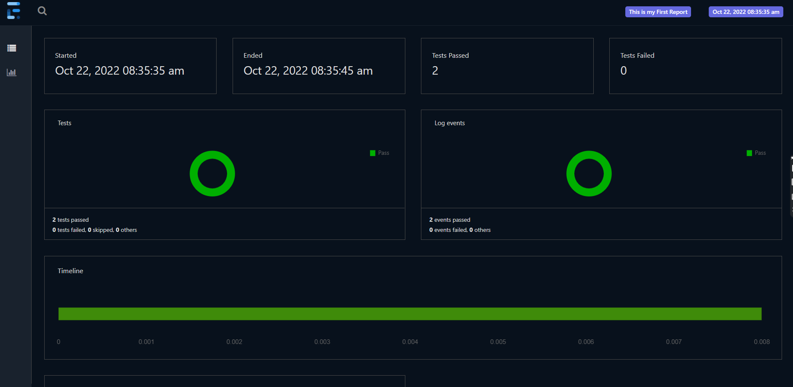Click the Started card date value
The image size is (793, 387).
tap(120, 70)
